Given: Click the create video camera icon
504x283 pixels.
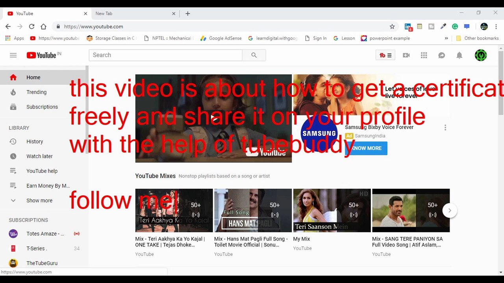Looking at the screenshot, I should pyautogui.click(x=406, y=55).
